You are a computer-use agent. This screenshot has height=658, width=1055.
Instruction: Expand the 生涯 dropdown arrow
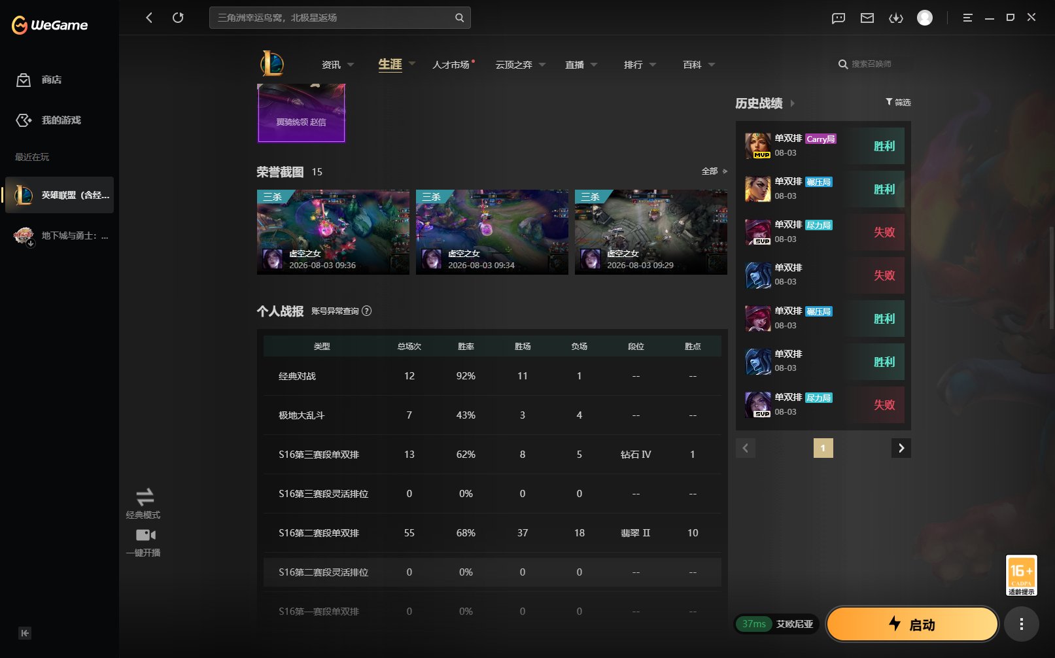pyautogui.click(x=412, y=63)
